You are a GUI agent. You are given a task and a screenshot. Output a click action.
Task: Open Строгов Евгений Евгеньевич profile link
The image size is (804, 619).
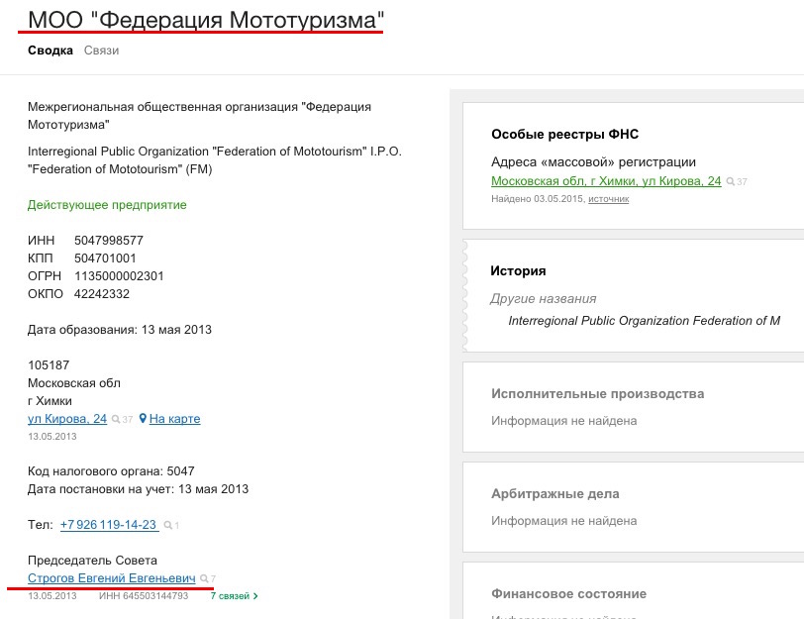point(112,578)
